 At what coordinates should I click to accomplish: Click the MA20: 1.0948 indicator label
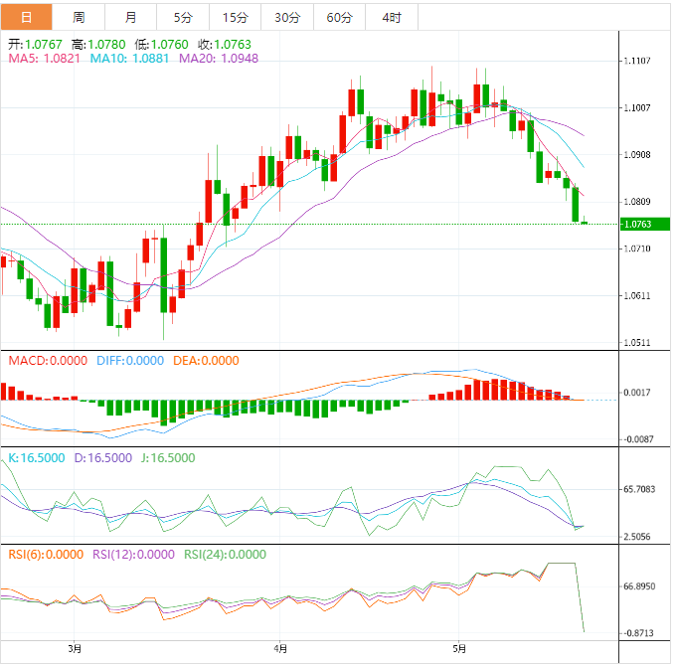[x=219, y=59]
